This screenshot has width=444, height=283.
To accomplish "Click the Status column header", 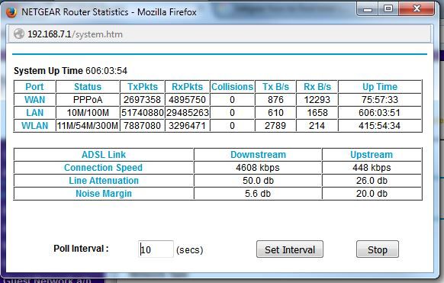I will (x=88, y=87).
